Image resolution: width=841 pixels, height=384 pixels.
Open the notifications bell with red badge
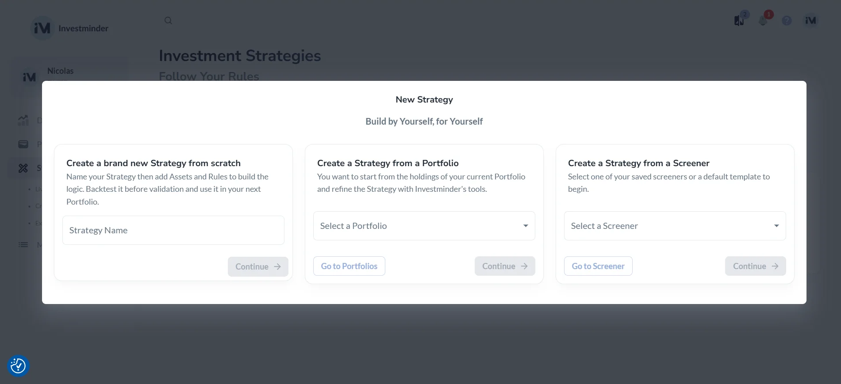pyautogui.click(x=763, y=20)
